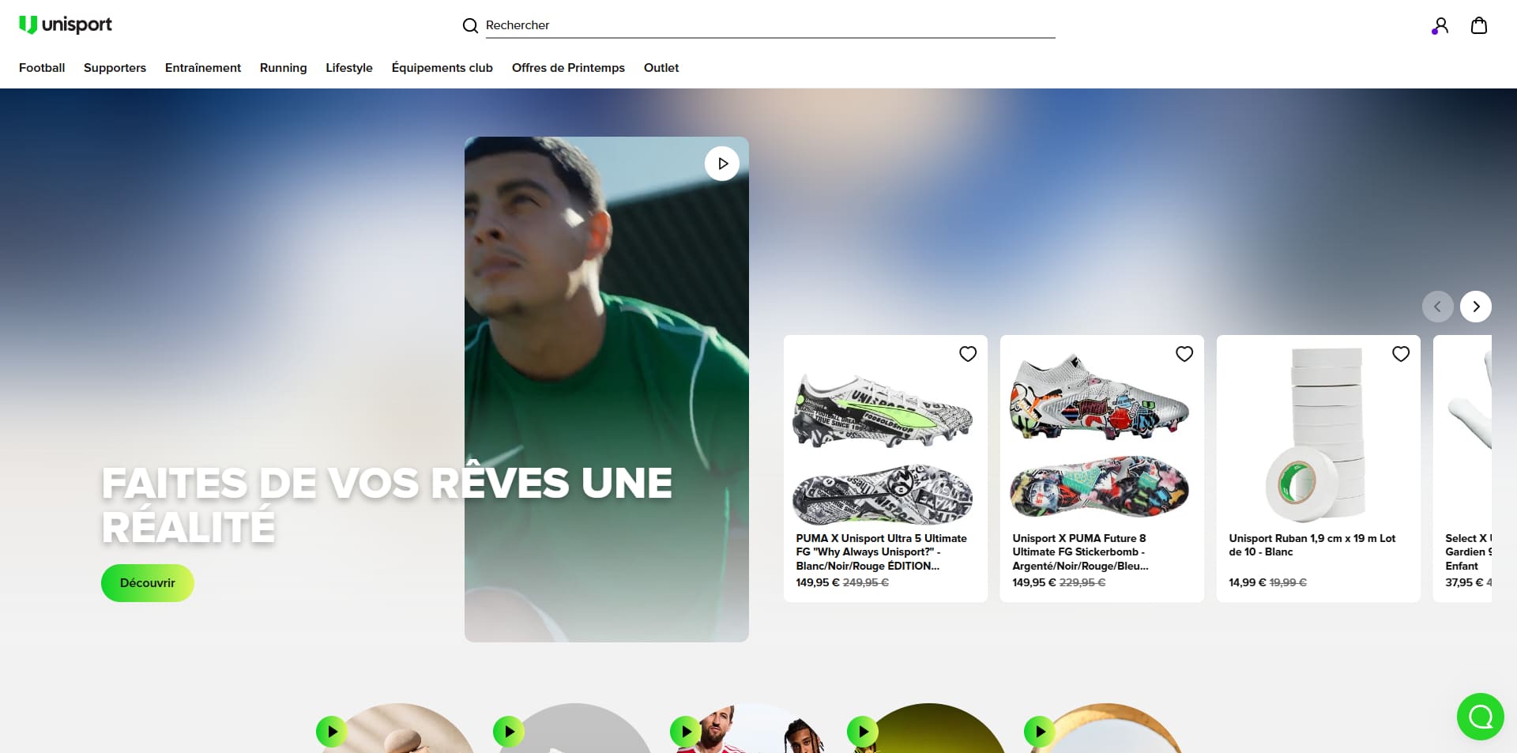
Task: Play the first story circle
Action: coord(332,732)
